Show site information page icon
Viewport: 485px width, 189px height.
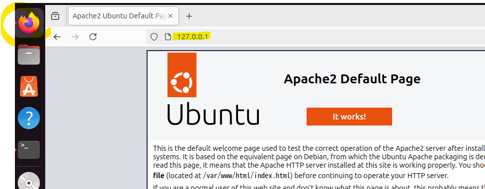pos(167,37)
